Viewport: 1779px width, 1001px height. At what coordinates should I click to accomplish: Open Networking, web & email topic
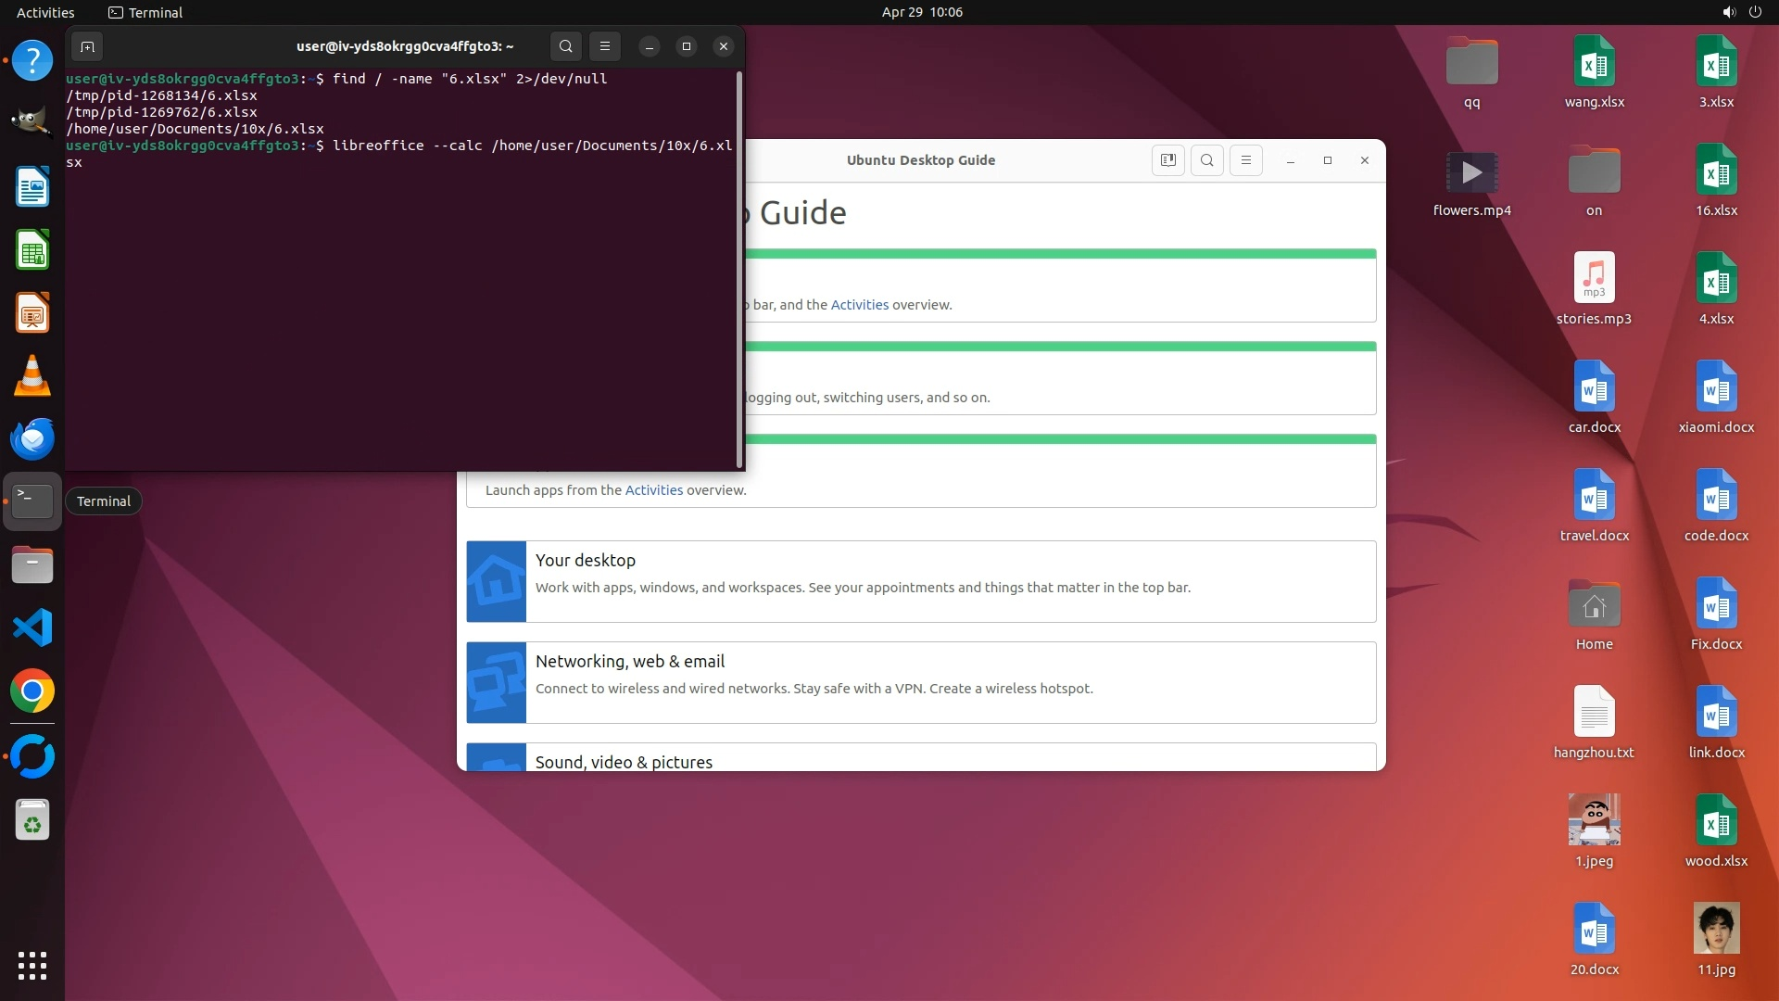630,662
